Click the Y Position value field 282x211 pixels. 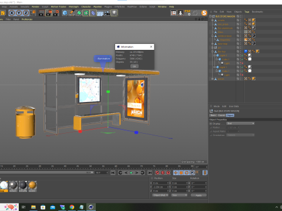click(160, 187)
